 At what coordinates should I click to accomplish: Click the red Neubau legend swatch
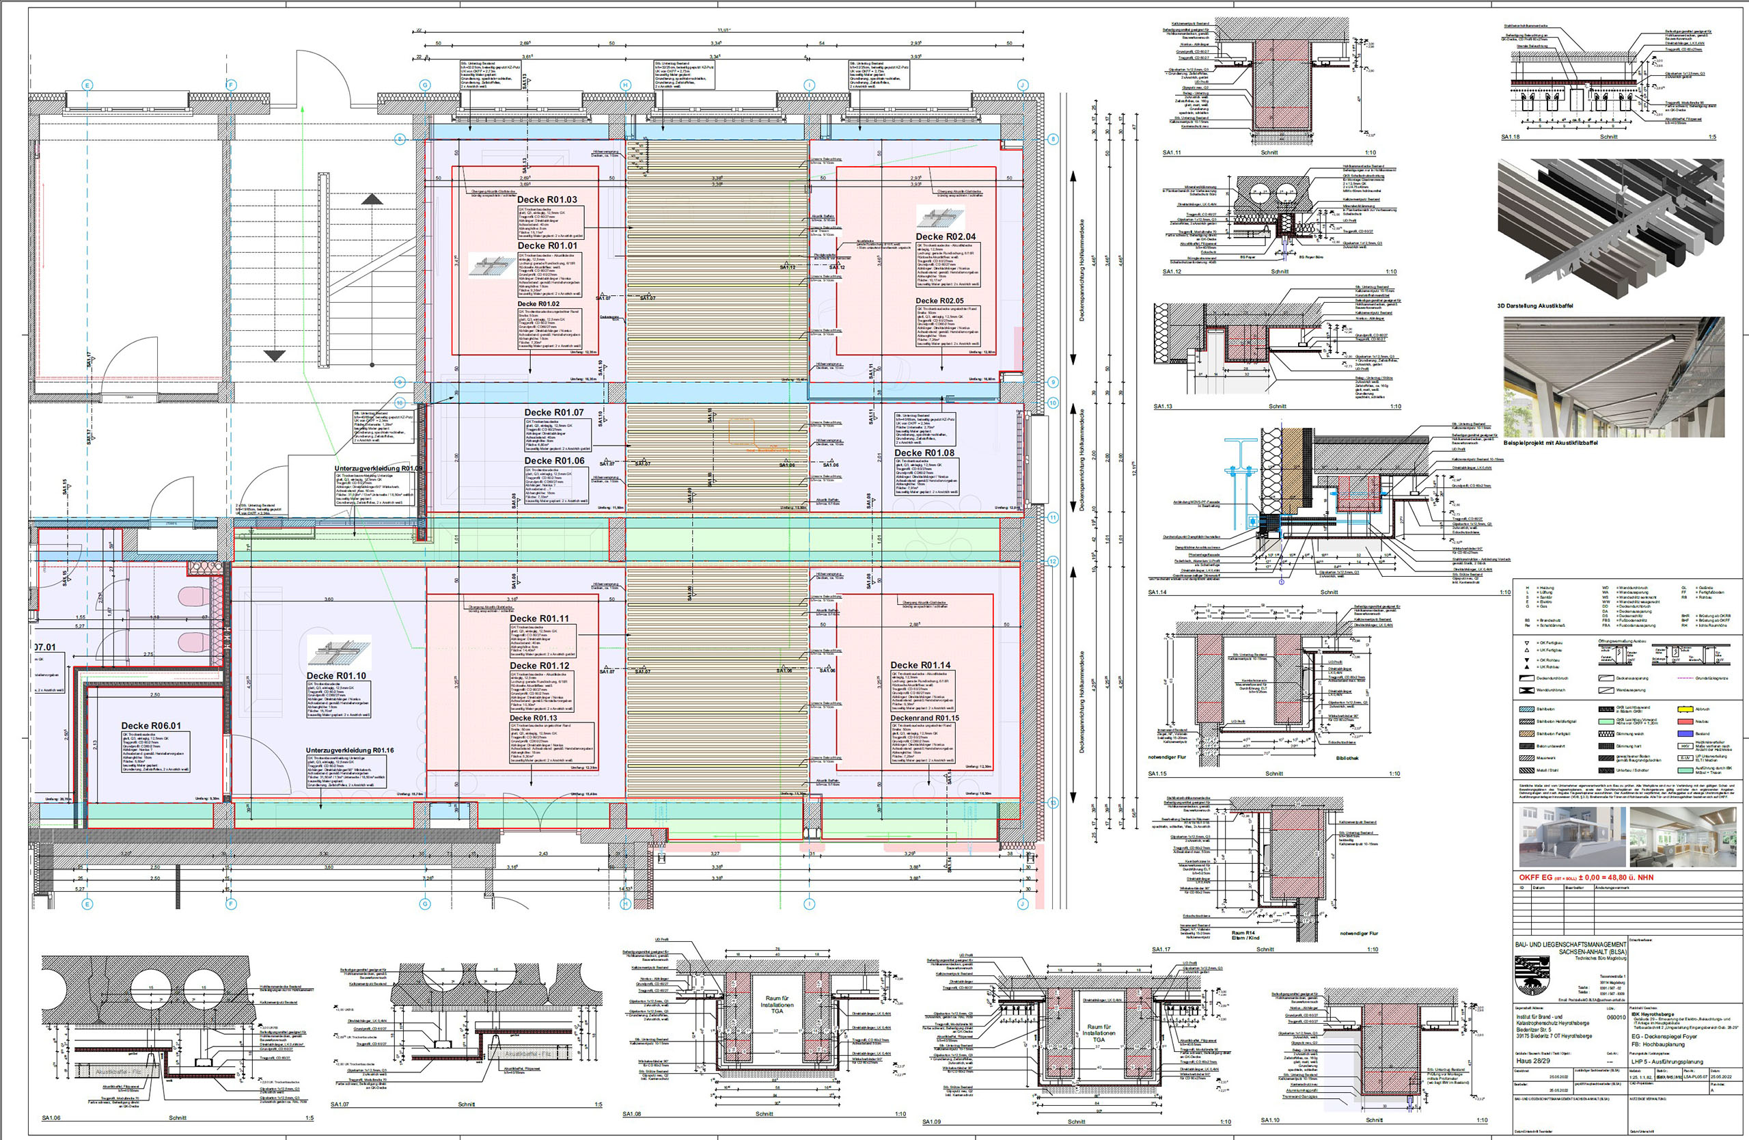[1685, 722]
